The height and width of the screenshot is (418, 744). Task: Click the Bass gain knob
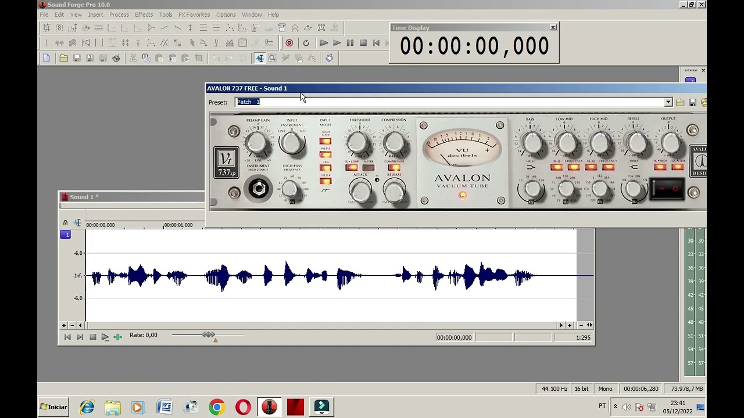pyautogui.click(x=531, y=142)
